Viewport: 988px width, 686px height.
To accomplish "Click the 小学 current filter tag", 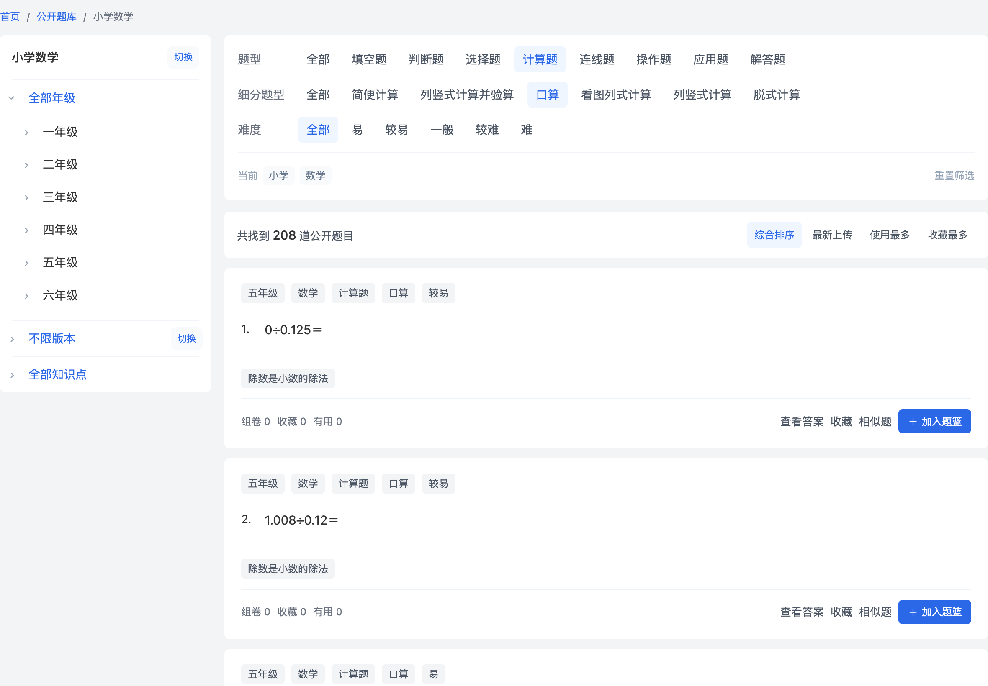I will tap(279, 175).
